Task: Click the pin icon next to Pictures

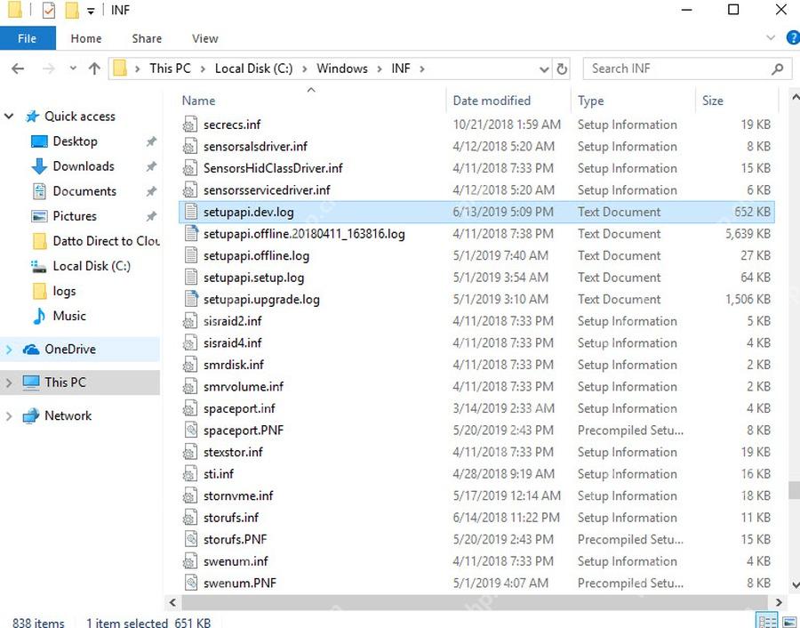Action: 151,216
